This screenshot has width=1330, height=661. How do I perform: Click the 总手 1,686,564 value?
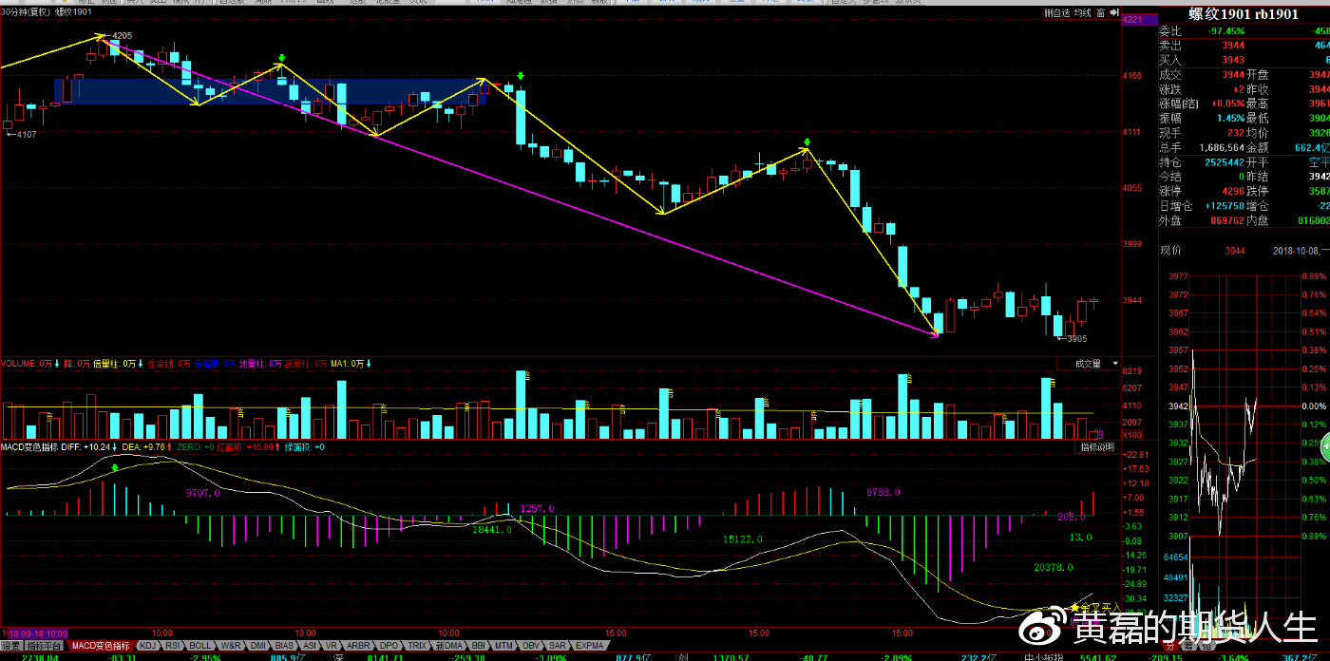1222,148
